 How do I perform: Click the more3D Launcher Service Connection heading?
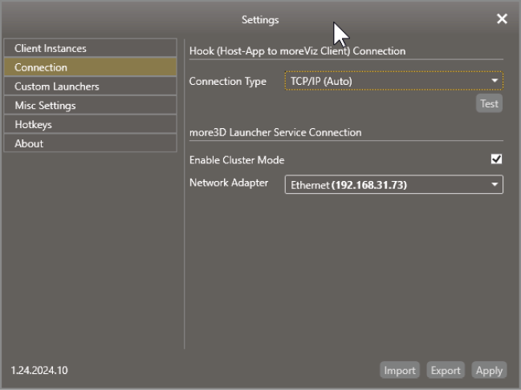(x=275, y=133)
